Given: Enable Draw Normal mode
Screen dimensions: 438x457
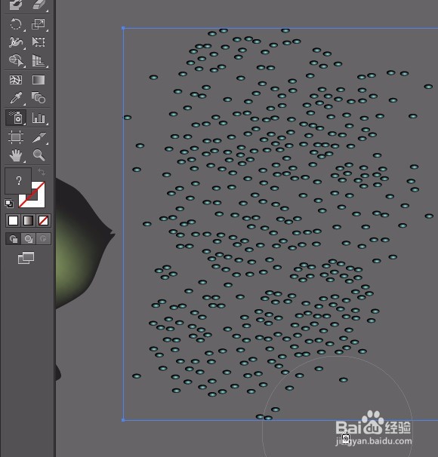Looking at the screenshot, I should (13, 239).
